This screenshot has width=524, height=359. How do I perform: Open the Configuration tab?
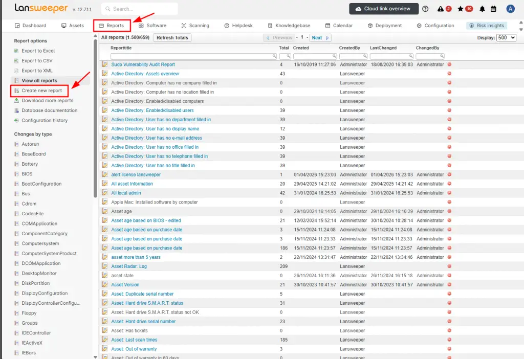coord(435,26)
